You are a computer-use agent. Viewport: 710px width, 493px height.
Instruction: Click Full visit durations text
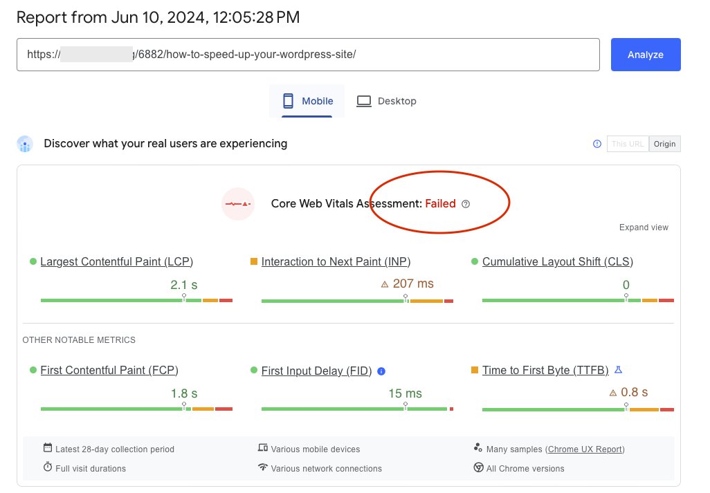point(91,469)
